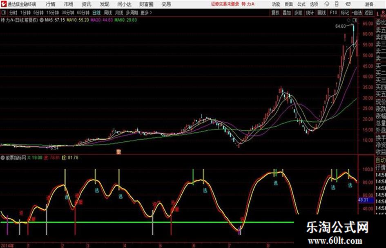Click the X: 19.00 indicator value
This screenshot has height=248, width=386.
click(x=35, y=158)
